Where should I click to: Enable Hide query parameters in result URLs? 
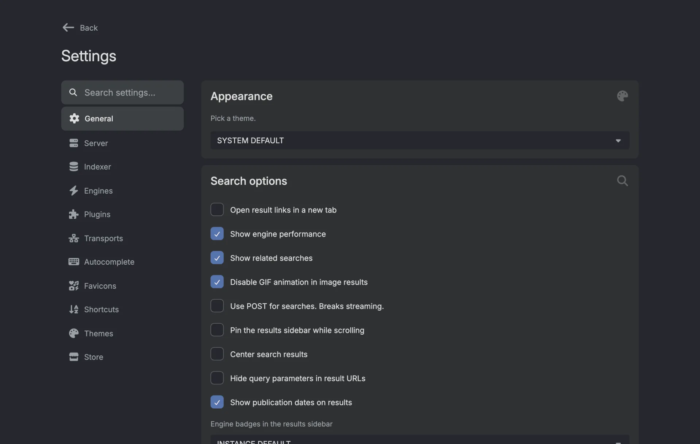(217, 378)
